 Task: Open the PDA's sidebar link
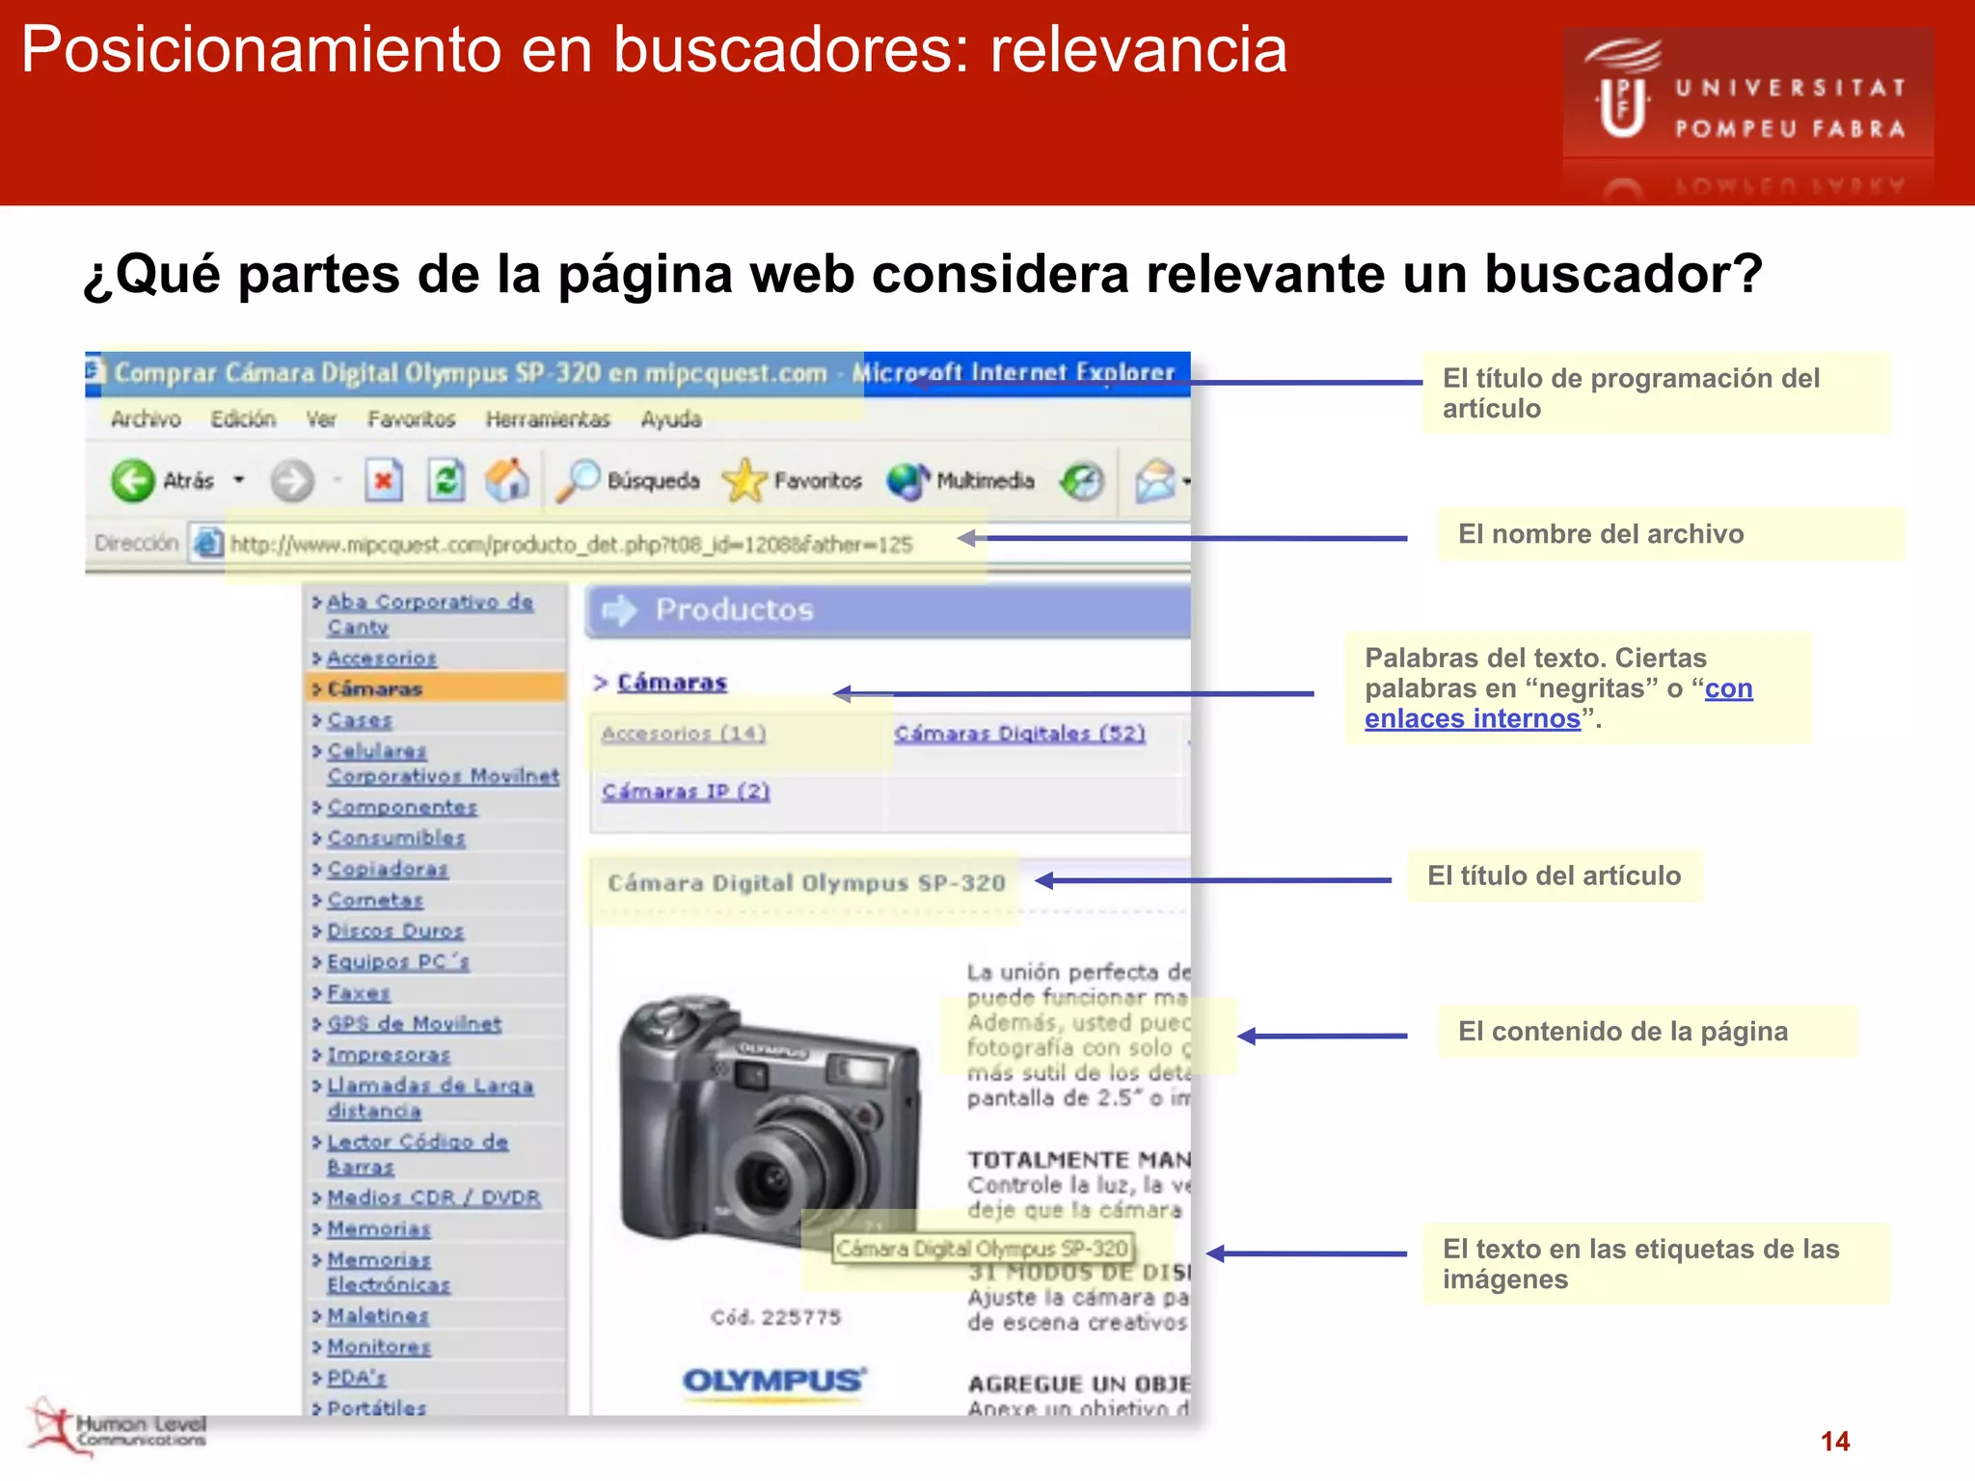(357, 1377)
